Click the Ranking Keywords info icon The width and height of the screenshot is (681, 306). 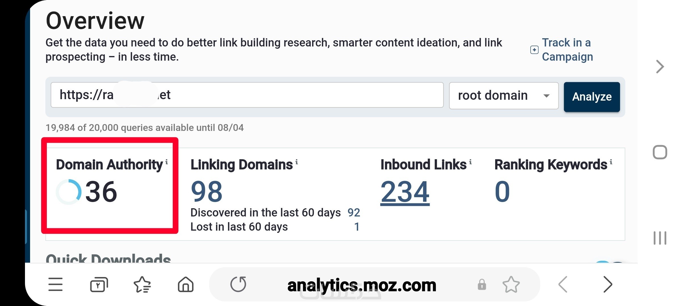point(611,162)
